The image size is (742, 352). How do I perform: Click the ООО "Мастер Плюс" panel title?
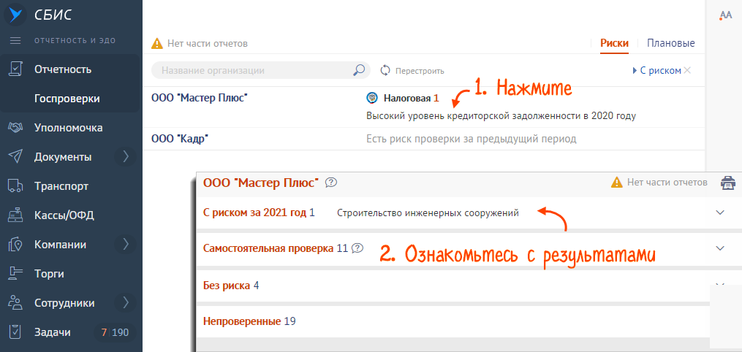pyautogui.click(x=261, y=183)
